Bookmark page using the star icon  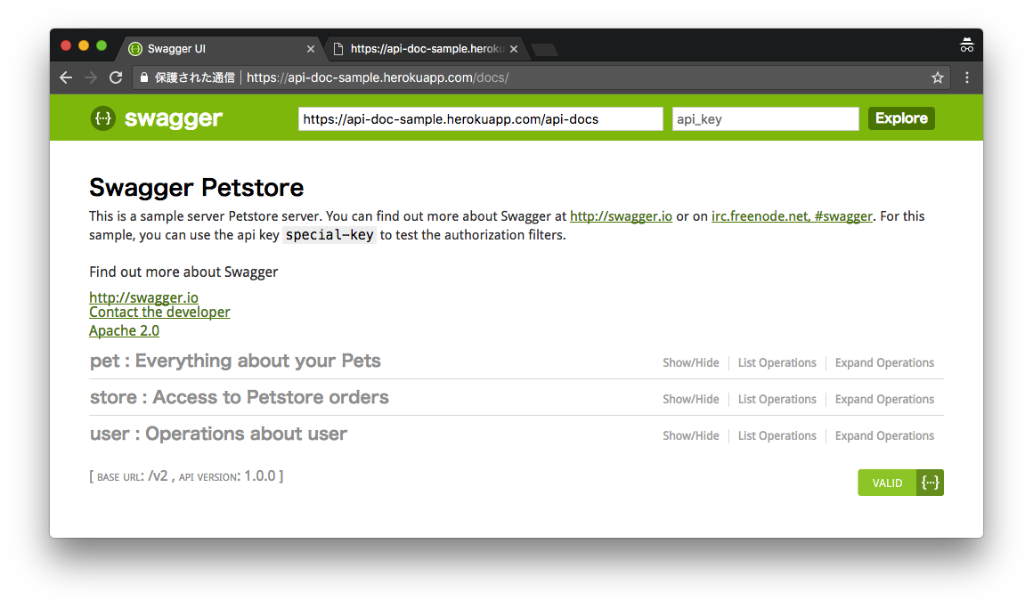[x=938, y=77]
